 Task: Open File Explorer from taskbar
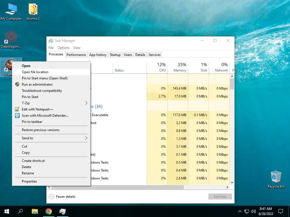tap(35, 211)
